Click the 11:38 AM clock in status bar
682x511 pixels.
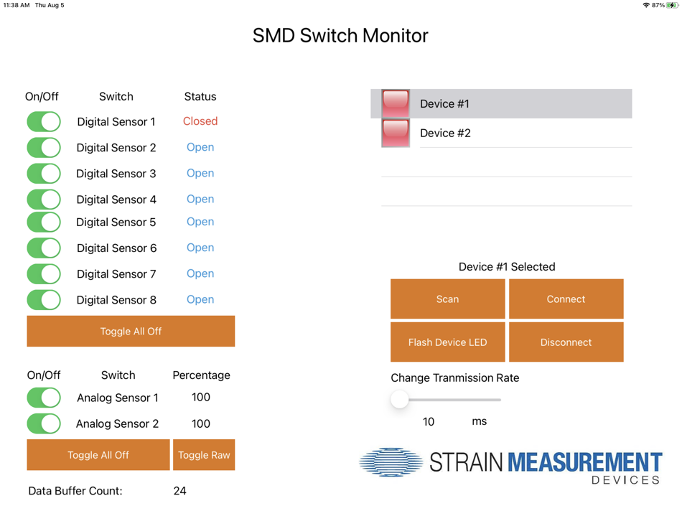(x=17, y=5)
